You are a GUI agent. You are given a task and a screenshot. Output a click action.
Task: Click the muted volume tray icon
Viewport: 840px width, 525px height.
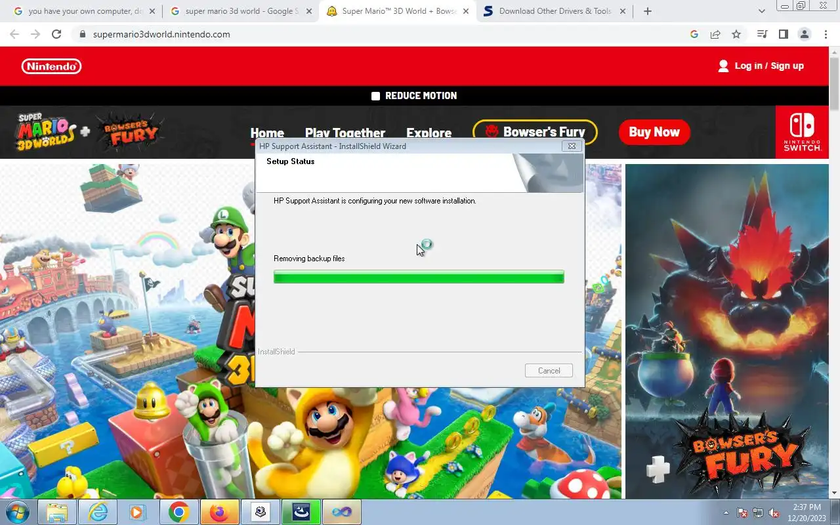(774, 513)
